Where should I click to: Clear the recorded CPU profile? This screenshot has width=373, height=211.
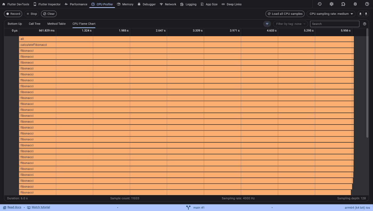click(x=49, y=14)
